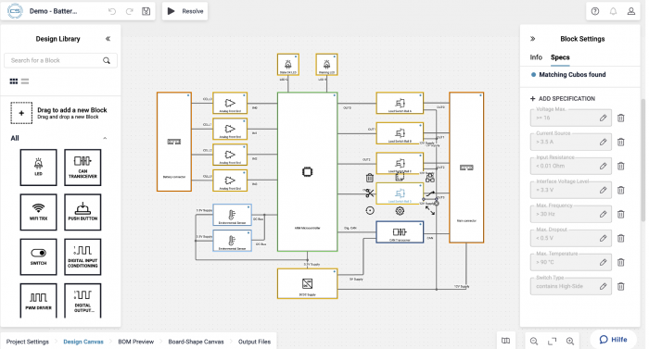The image size is (649, 349).
Task: Click the undo arrow icon
Action: coord(112,11)
